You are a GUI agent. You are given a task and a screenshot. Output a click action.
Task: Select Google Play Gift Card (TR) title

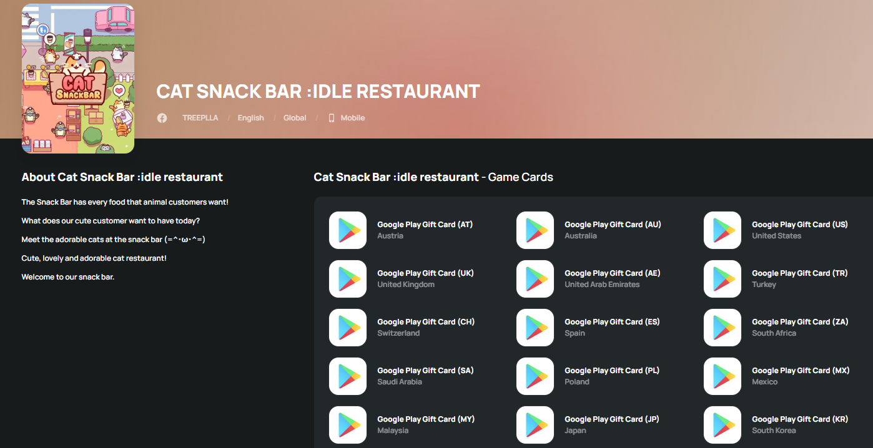800,273
